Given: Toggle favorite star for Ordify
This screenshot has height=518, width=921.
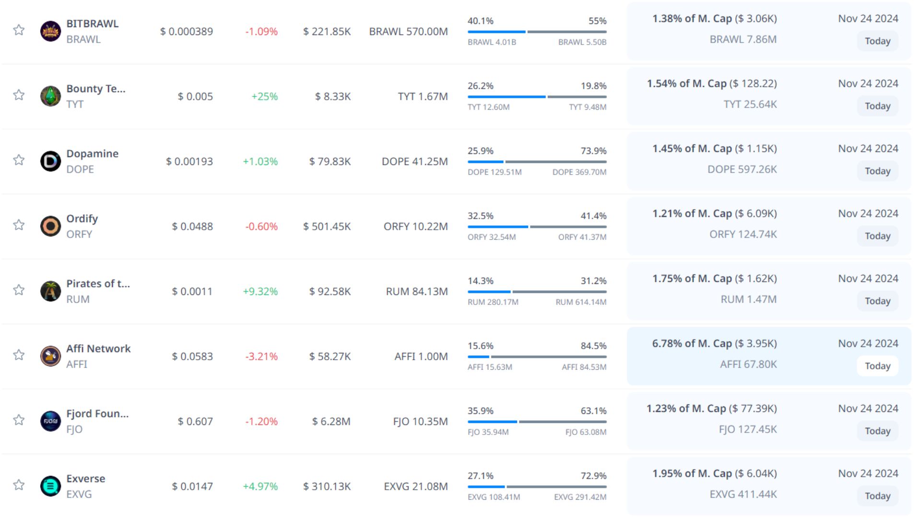Looking at the screenshot, I should click(19, 225).
